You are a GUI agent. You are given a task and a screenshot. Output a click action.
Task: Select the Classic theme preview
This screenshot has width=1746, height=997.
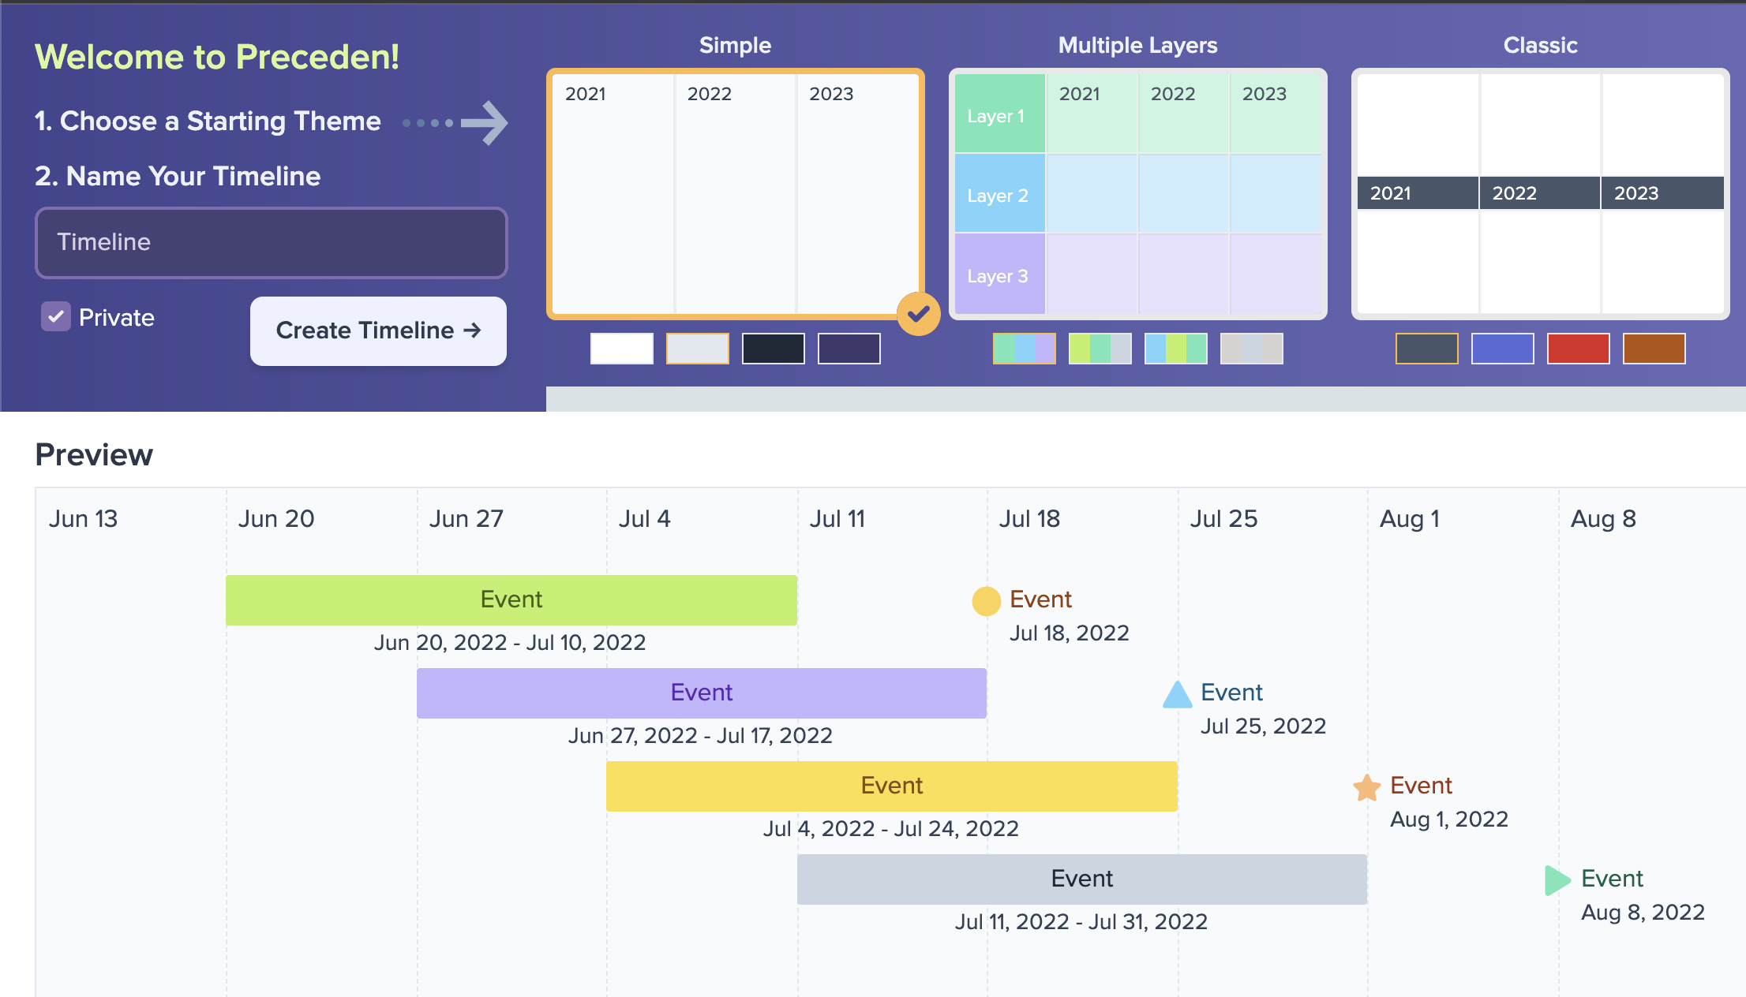point(1539,193)
